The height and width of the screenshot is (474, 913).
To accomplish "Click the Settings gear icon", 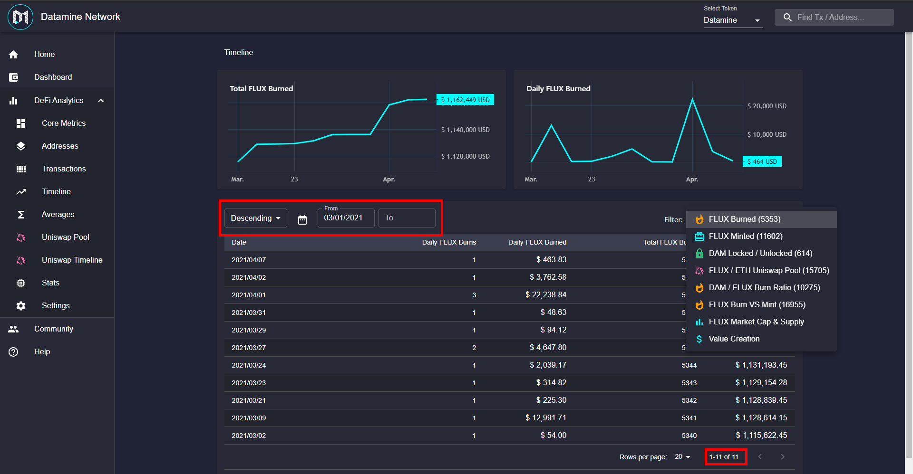I will coord(21,306).
